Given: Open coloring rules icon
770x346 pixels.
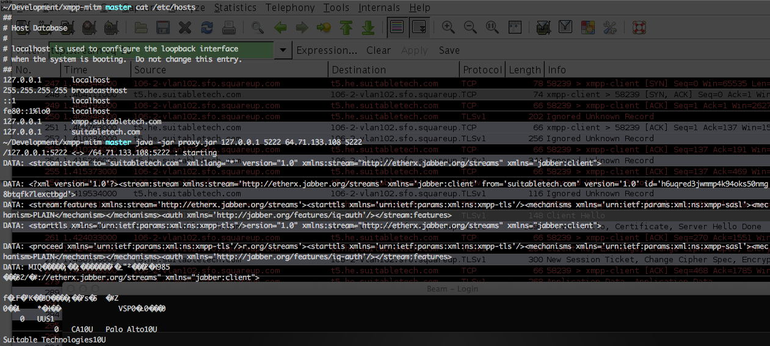Looking at the screenshot, I should pos(588,28).
